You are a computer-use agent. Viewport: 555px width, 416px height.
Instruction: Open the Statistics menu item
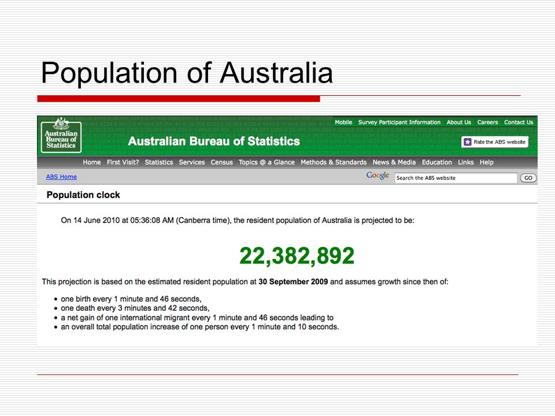tap(158, 162)
